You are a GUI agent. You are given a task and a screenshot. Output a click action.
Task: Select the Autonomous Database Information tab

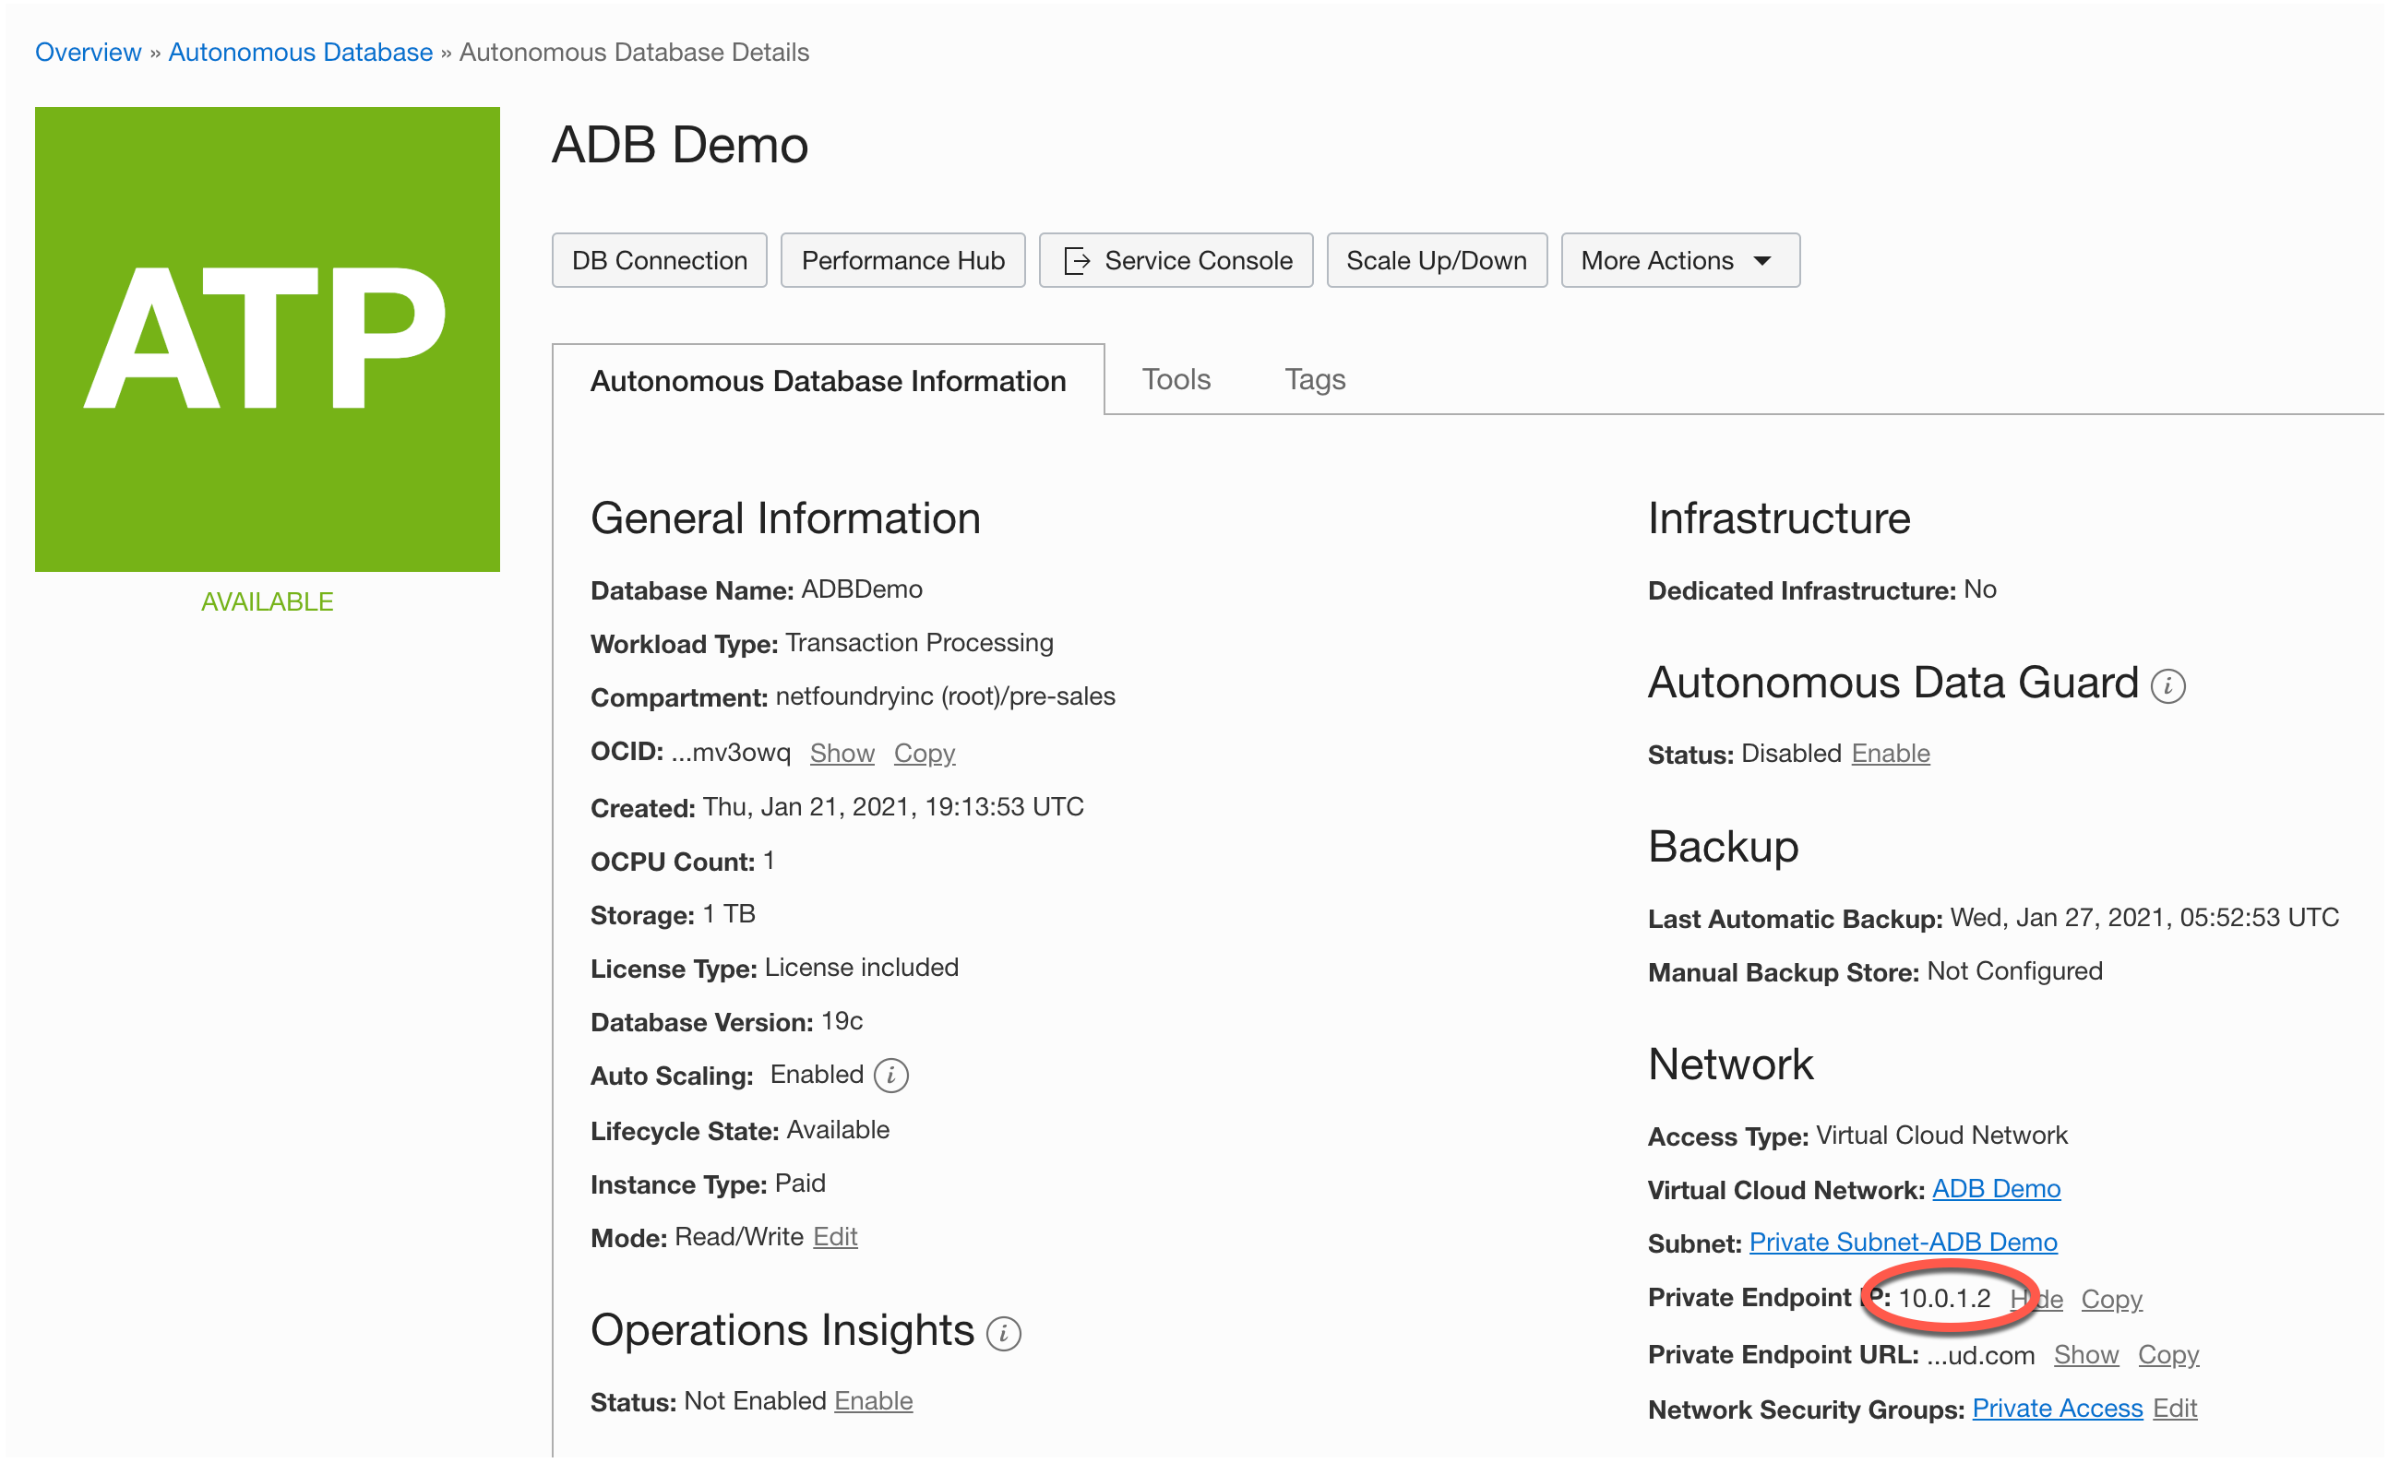[830, 380]
